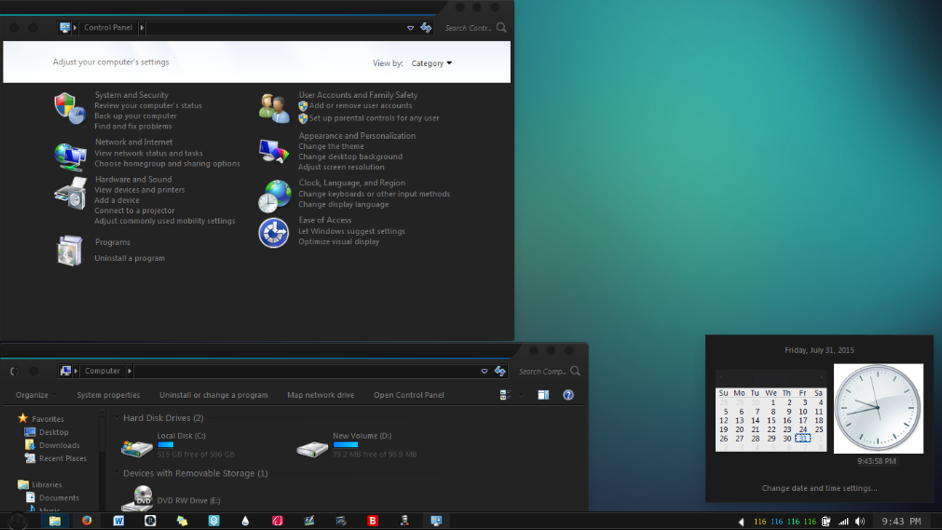Open the Clock, Language, and Region globe icon

point(275,196)
